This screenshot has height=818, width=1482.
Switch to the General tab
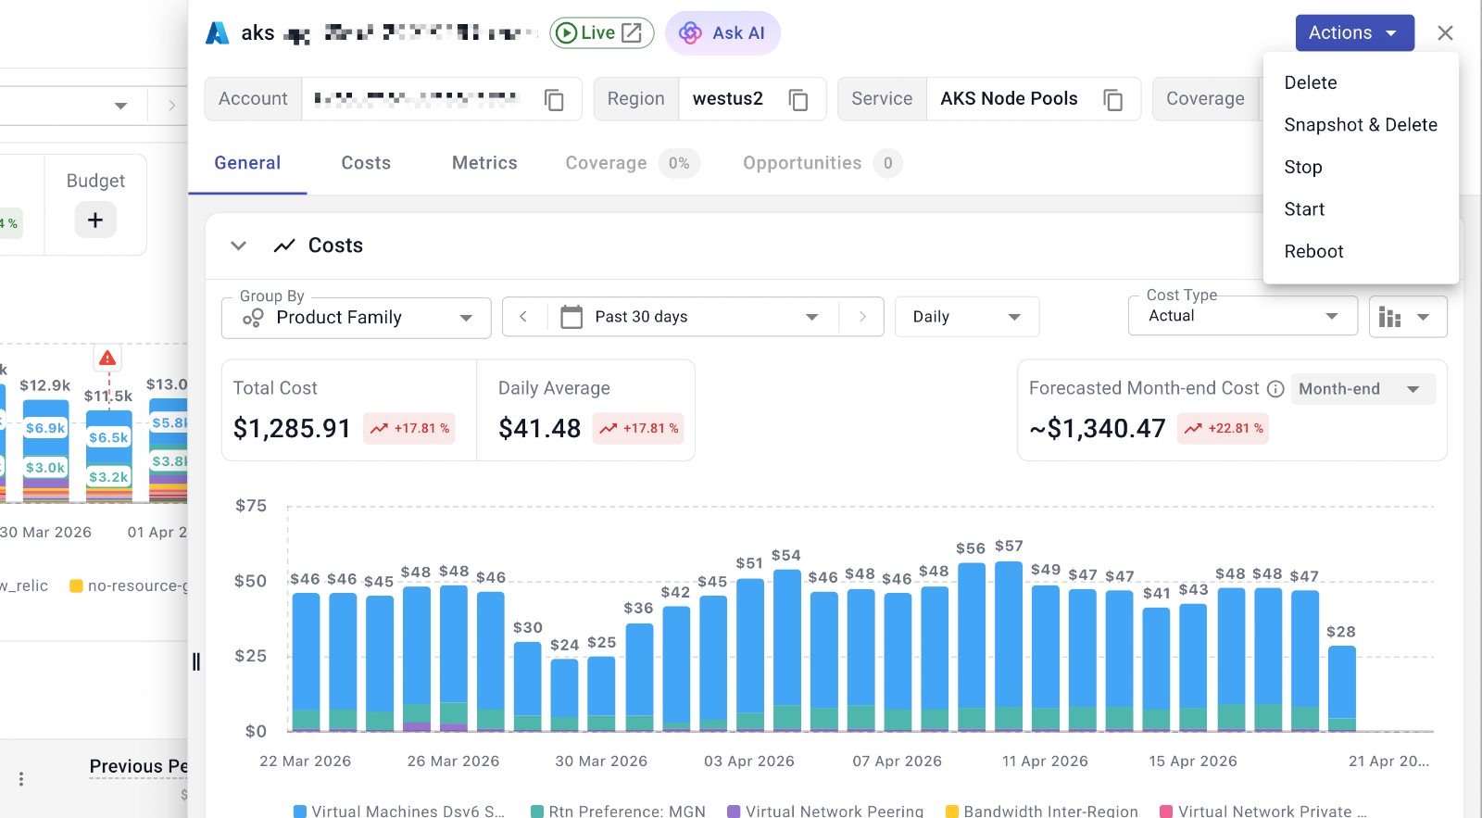tap(247, 163)
